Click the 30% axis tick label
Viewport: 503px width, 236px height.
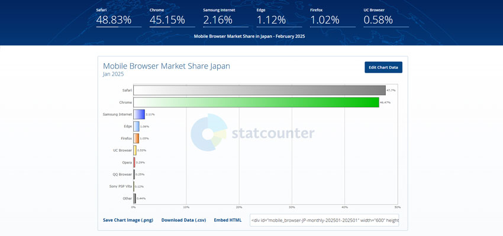pyautogui.click(x=292, y=207)
